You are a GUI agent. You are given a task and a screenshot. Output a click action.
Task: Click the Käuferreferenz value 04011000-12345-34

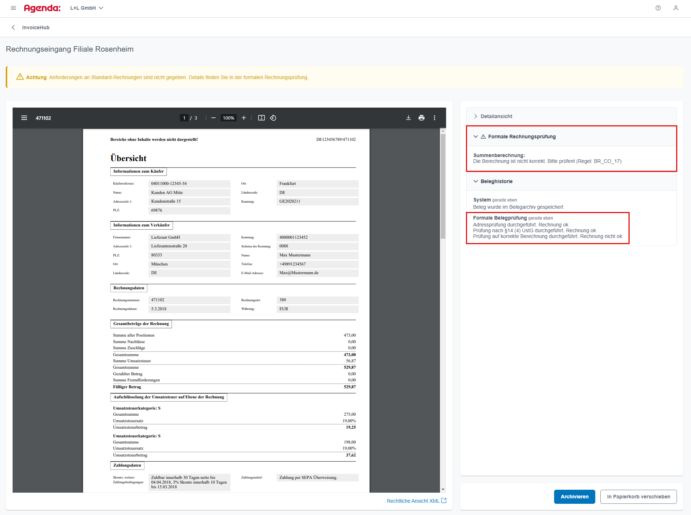(189, 184)
